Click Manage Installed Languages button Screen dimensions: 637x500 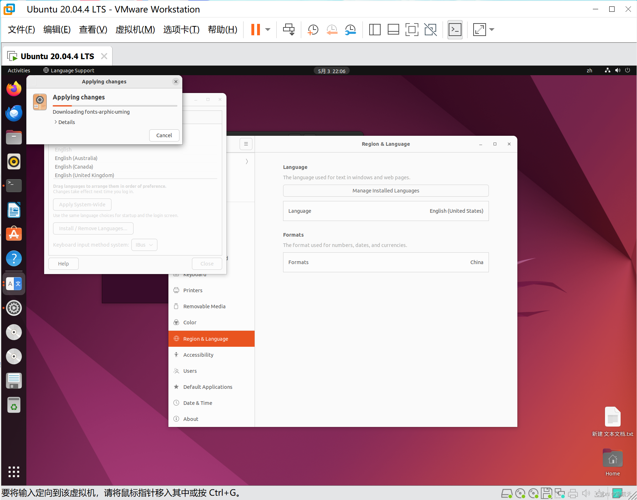[386, 191]
